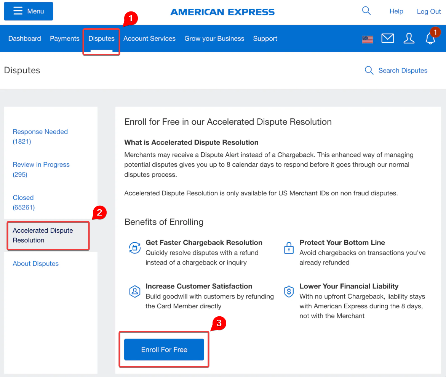Click 'Lower Your Financial Liability' title
Screen dimensions: 446x377
[349, 286]
